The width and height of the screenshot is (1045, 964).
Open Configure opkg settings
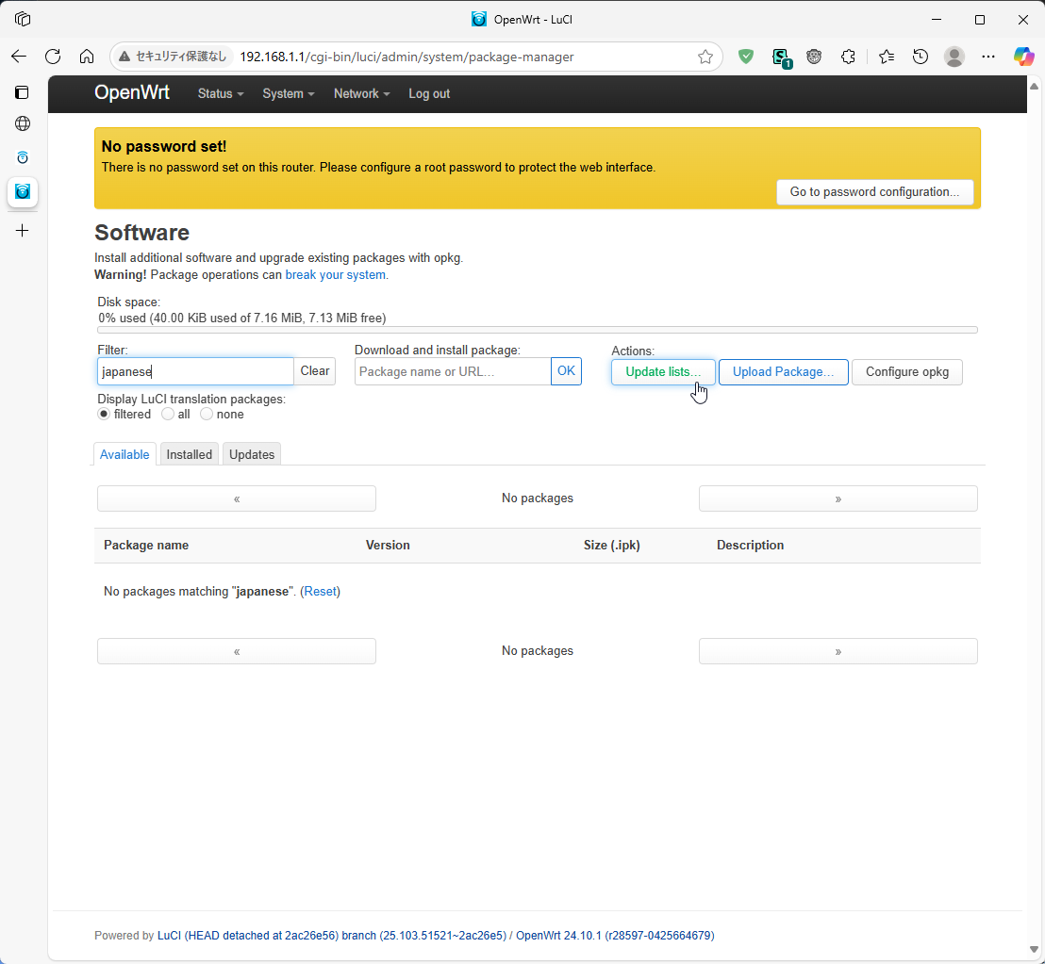(907, 371)
